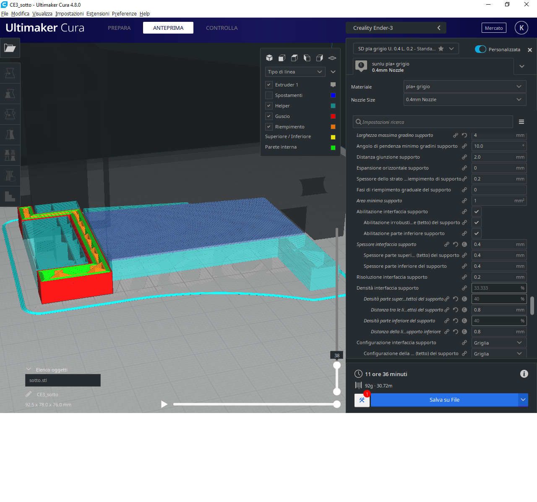Switch off Personalizzata toggle
The image size is (537, 502).
click(480, 49)
